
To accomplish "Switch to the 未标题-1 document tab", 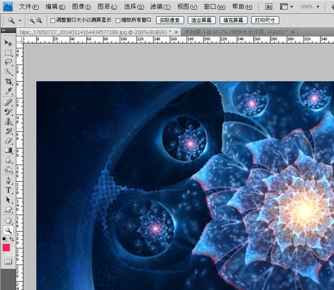I will point(237,32).
